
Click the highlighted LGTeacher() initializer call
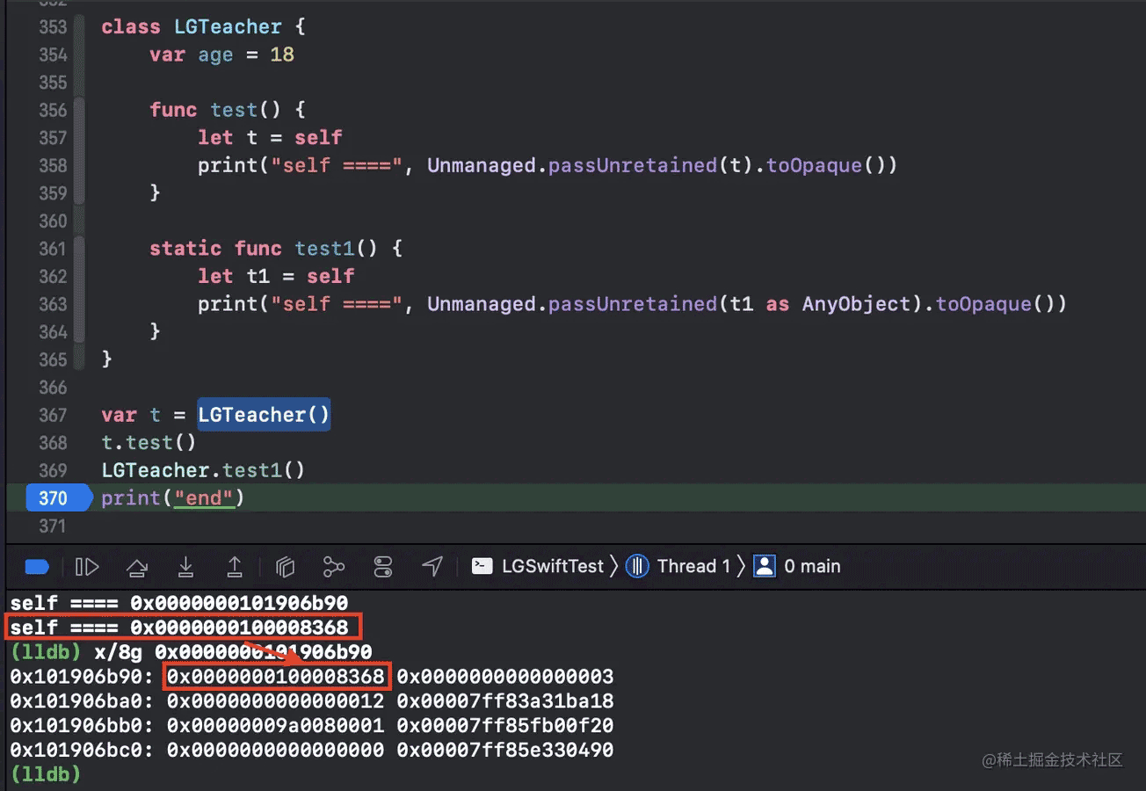[264, 415]
